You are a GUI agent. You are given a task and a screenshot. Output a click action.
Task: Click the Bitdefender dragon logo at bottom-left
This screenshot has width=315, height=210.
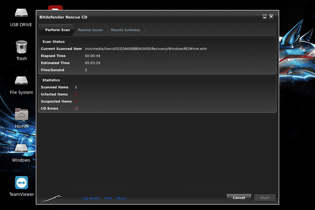click(51, 198)
